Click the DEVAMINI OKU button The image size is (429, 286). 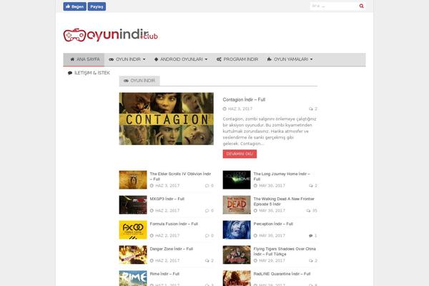[x=240, y=154]
